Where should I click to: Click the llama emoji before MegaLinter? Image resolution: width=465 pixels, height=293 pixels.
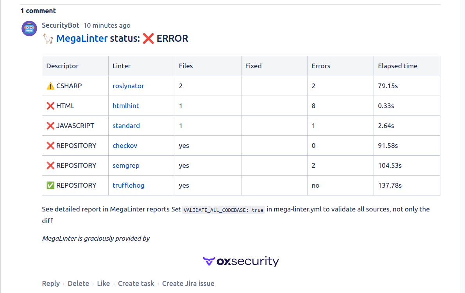pos(48,39)
